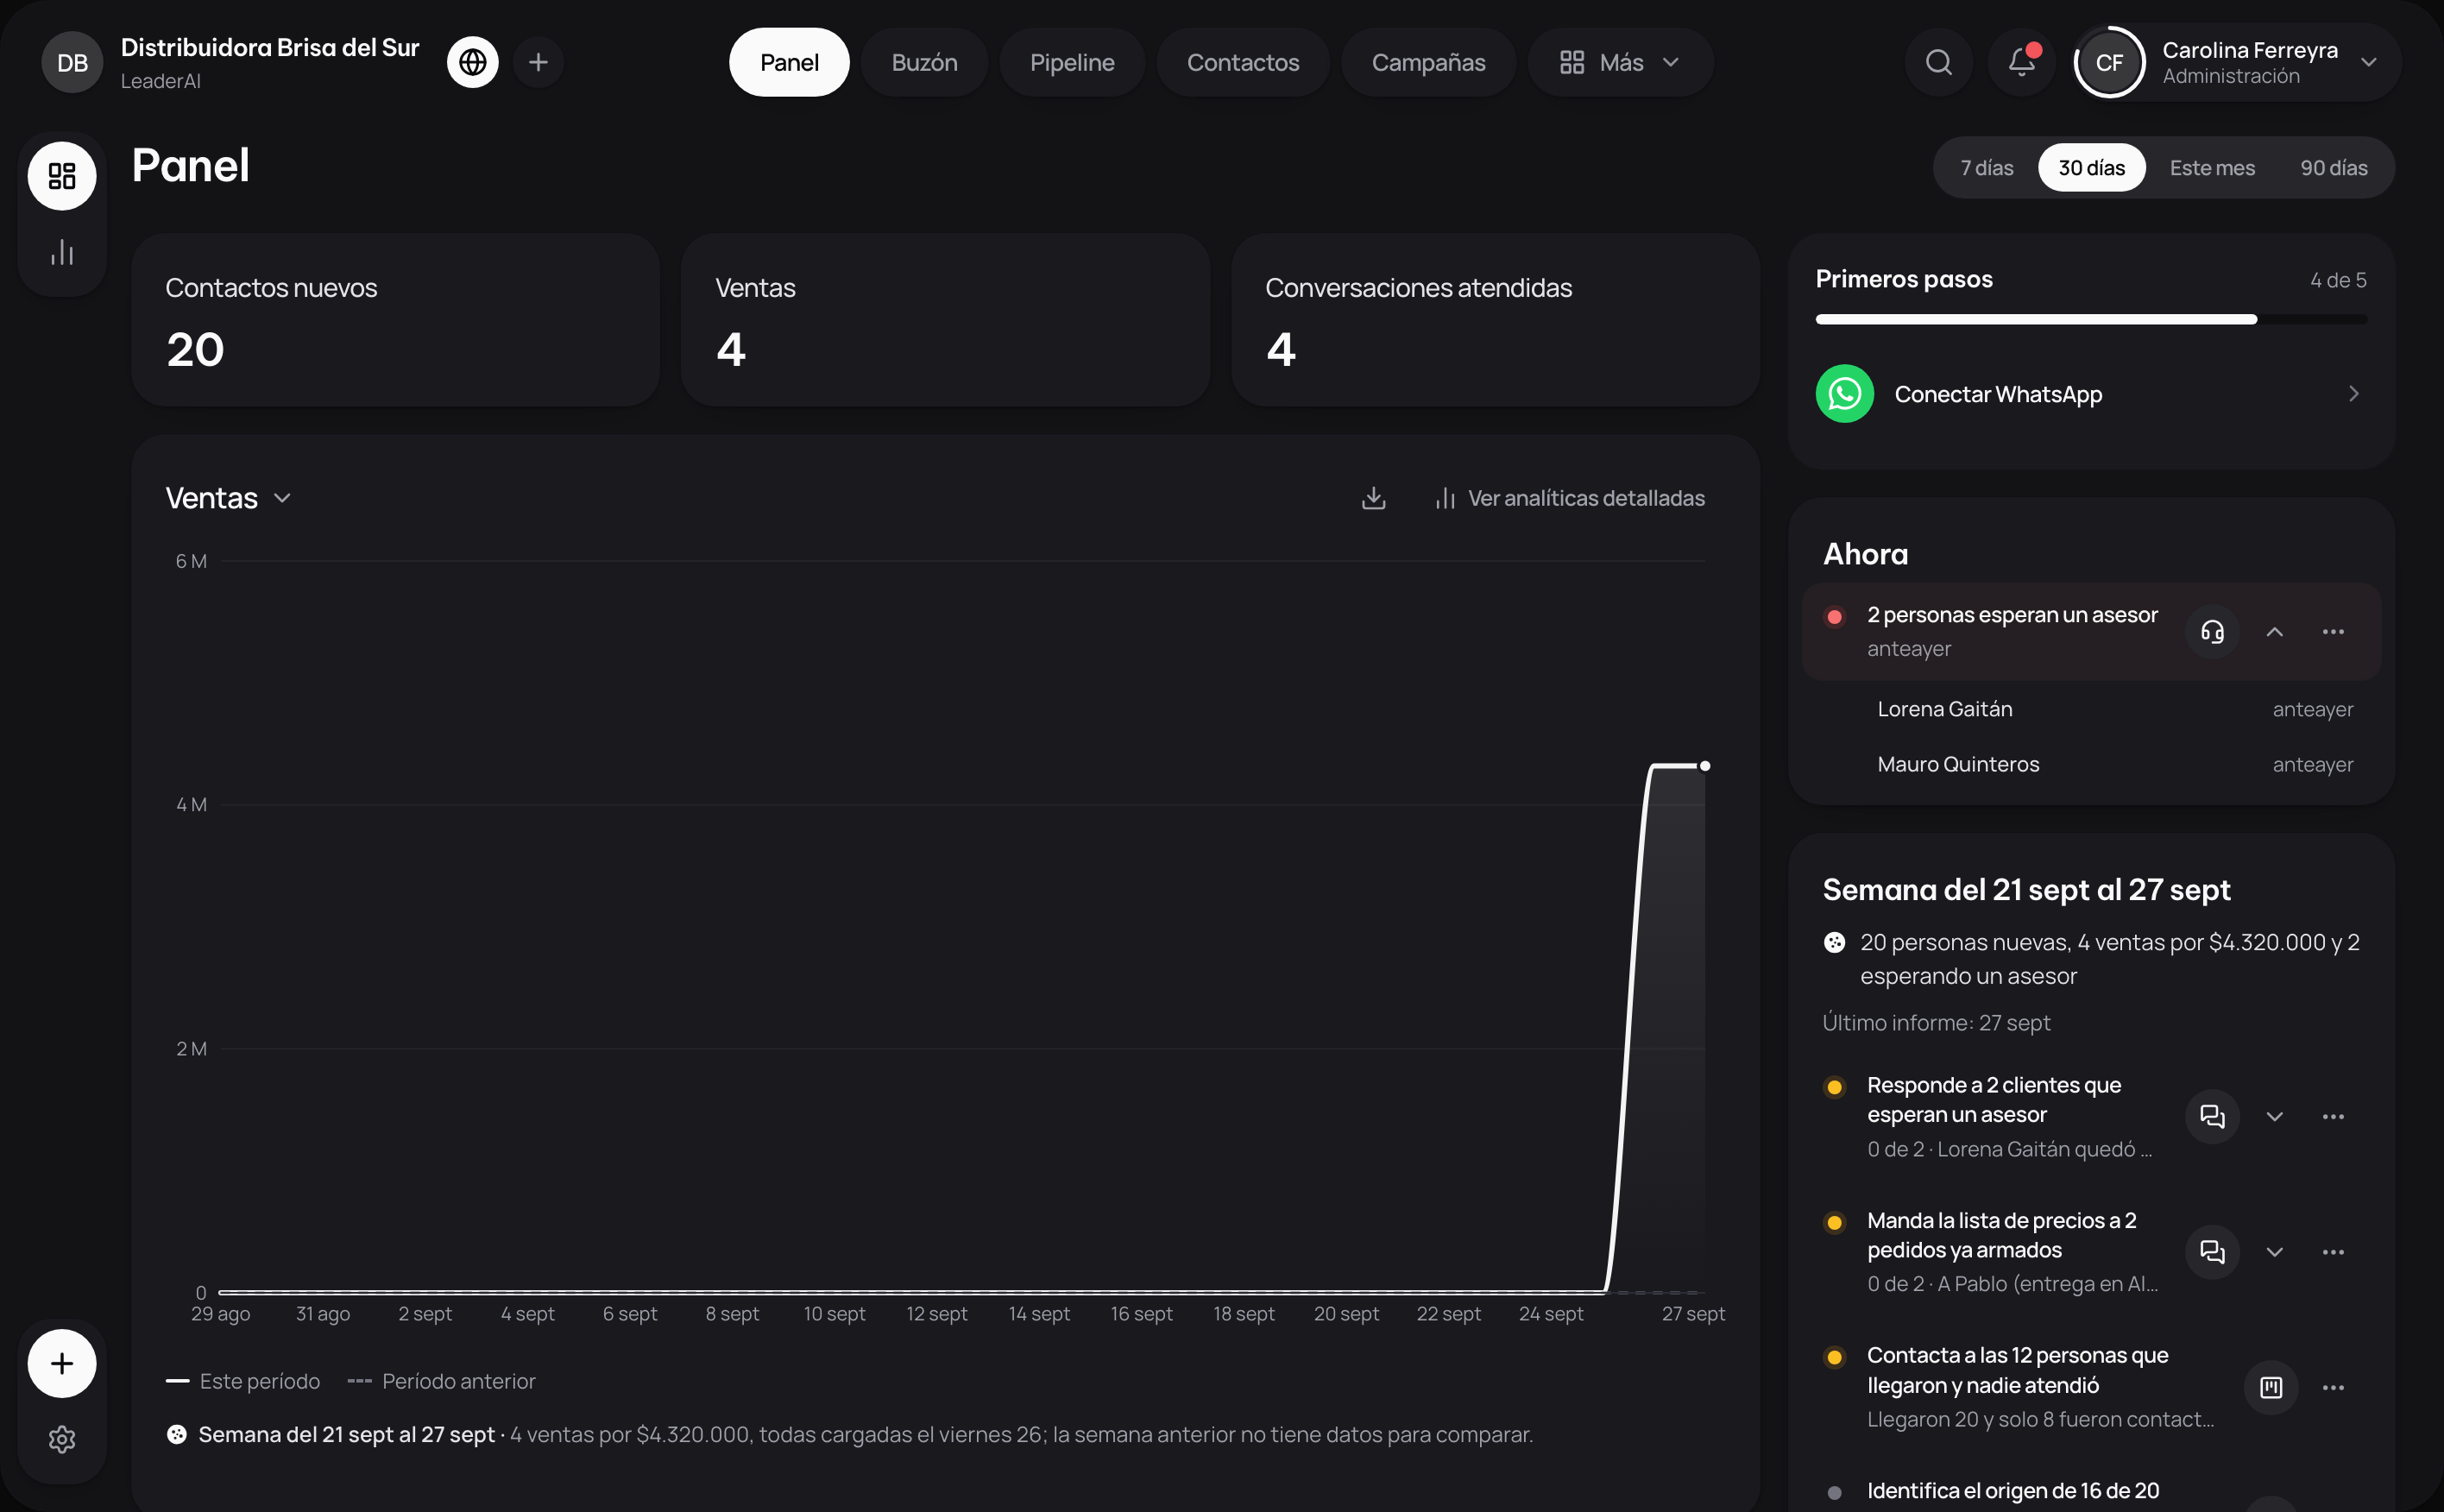Open chat icon for lista de precios task
The image size is (2444, 1512).
coord(2212,1252)
